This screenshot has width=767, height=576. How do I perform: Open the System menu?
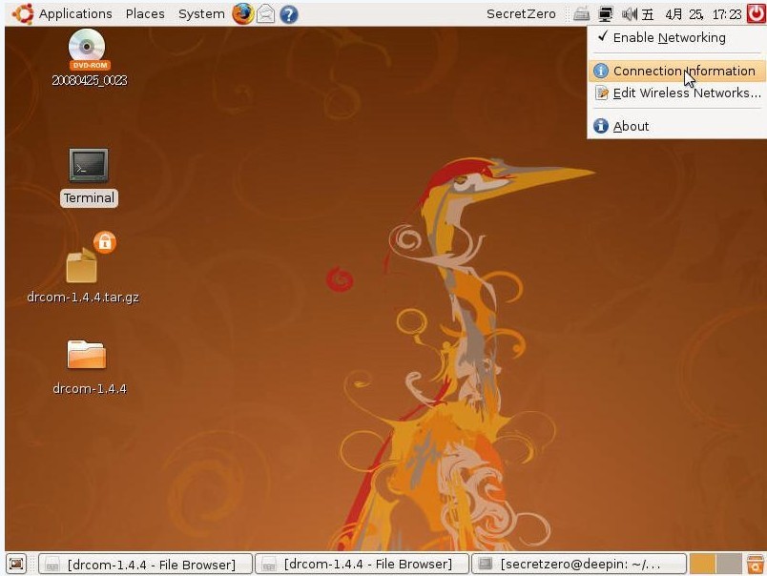tap(201, 14)
